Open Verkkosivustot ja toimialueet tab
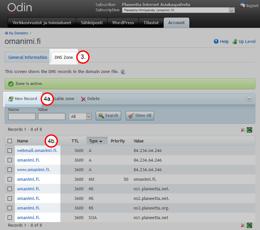 (x=42, y=22)
